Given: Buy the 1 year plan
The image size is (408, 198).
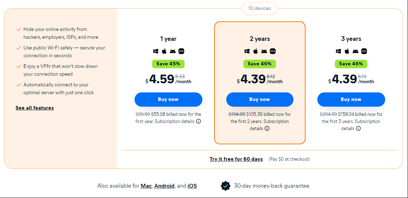Looking at the screenshot, I should (x=168, y=100).
